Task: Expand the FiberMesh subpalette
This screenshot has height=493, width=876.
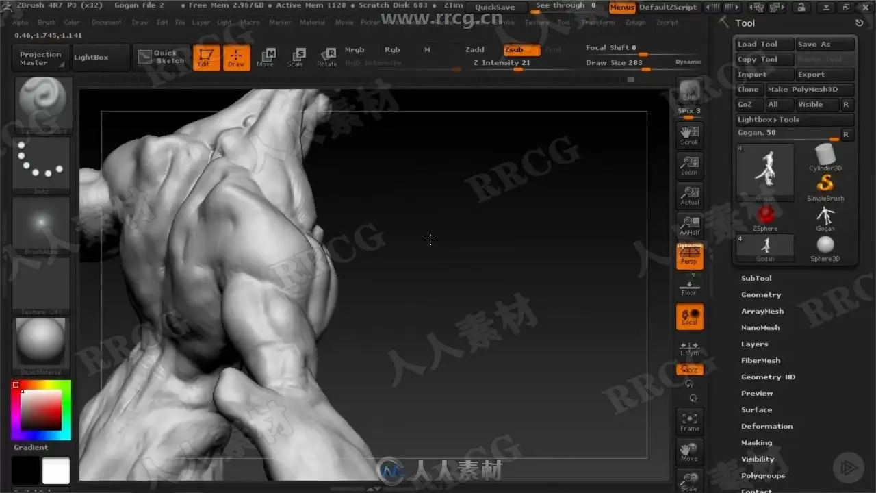Action: click(x=760, y=361)
